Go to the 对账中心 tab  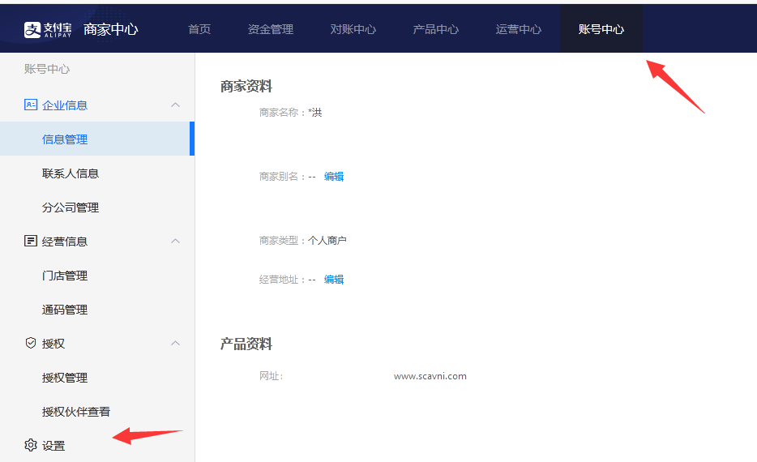point(353,29)
